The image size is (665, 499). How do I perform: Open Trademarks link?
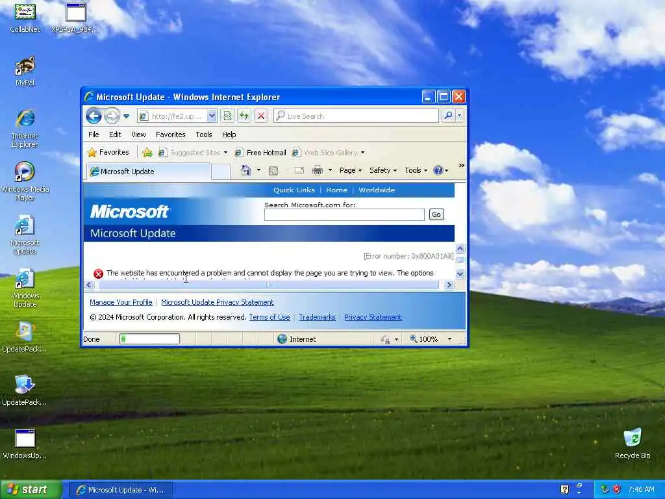coord(317,317)
